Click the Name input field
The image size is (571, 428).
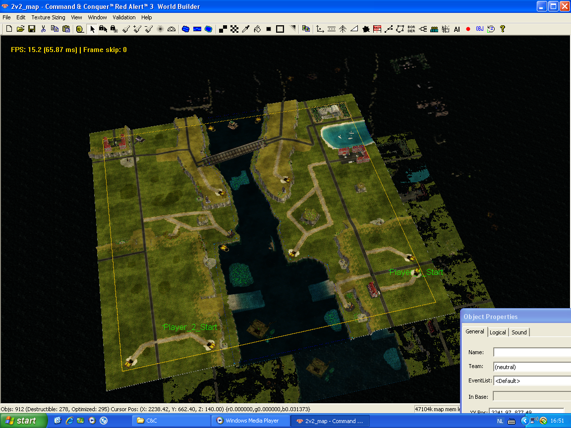532,352
